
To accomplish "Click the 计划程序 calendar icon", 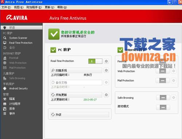I will click(x=5, y=104).
